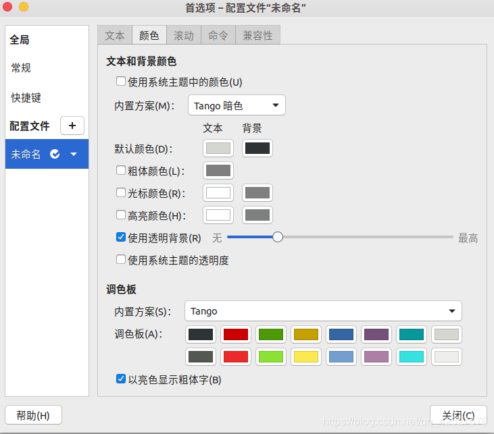Pick the dark green palette swatch
This screenshot has width=494, height=434.
pyautogui.click(x=271, y=334)
